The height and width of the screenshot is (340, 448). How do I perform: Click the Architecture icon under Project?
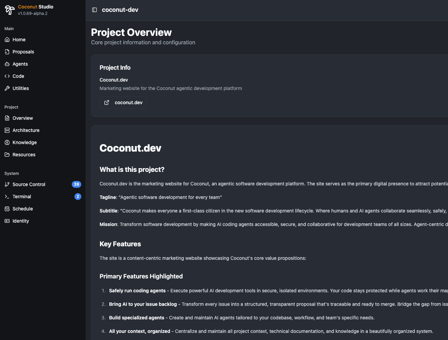coord(7,130)
